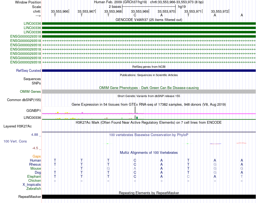Click the Sequences track label
256x203 pixels.
click(32, 79)
